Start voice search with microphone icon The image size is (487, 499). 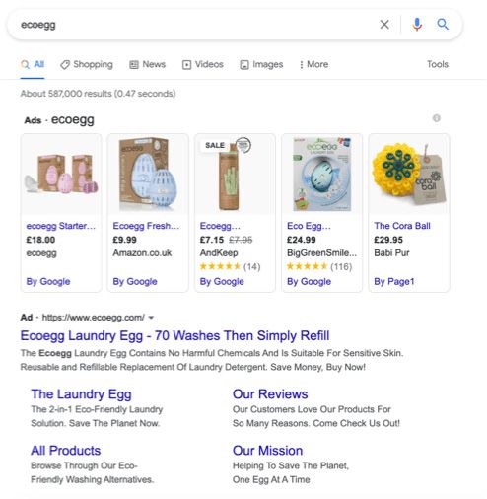[417, 25]
